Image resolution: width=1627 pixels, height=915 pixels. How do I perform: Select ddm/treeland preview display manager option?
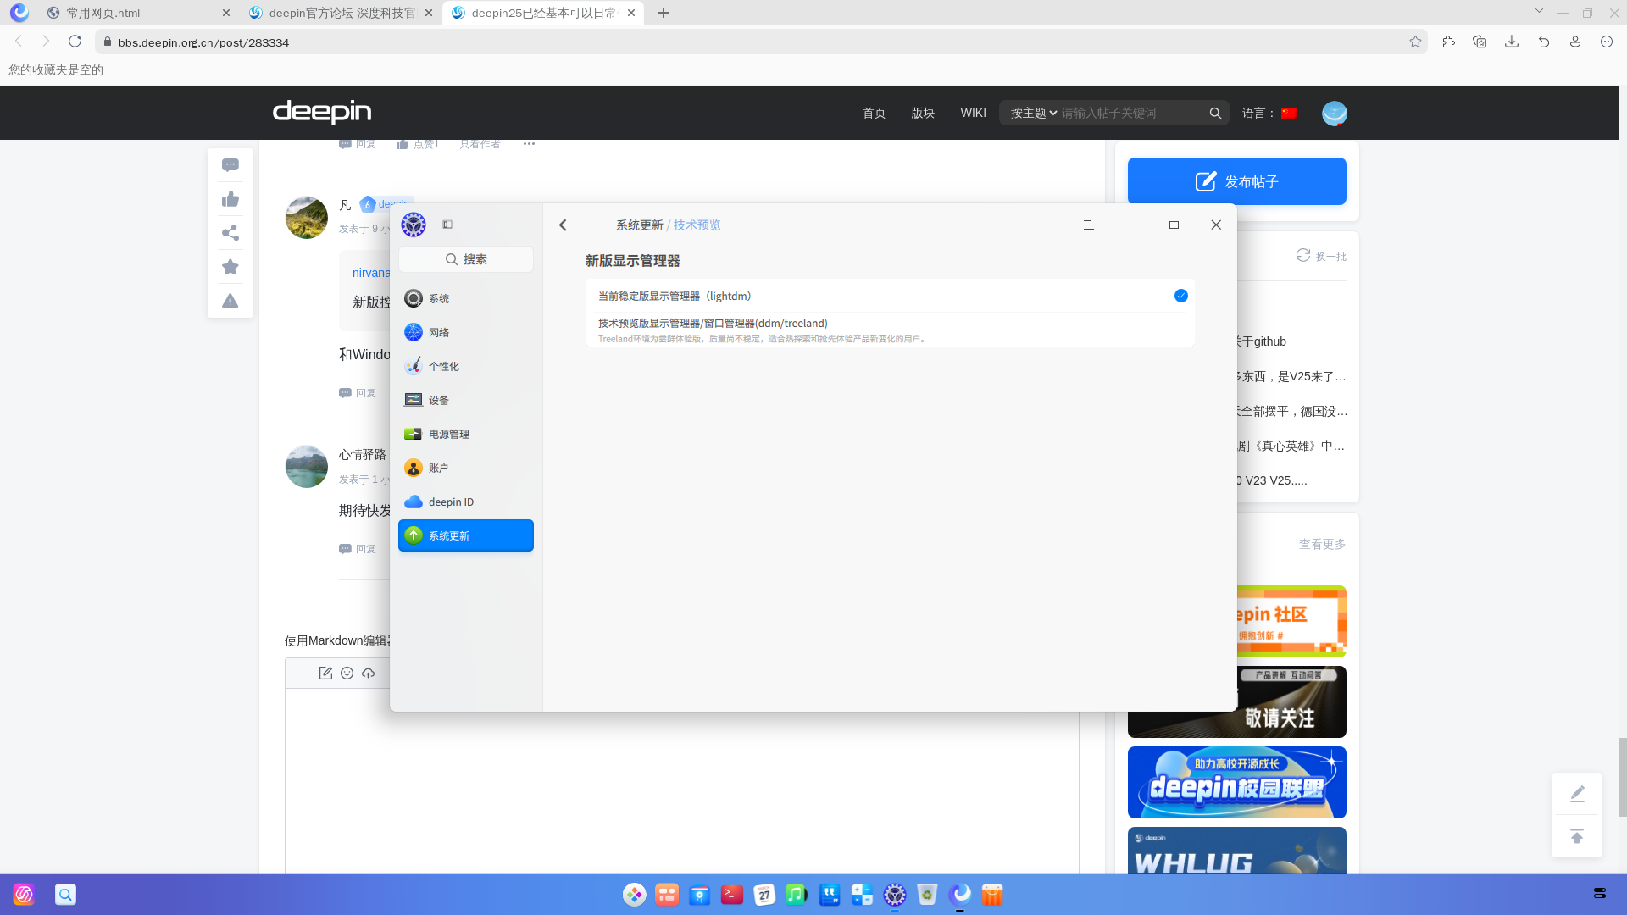(x=889, y=330)
